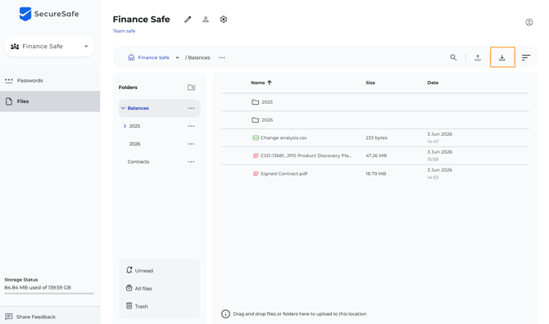The image size is (549, 324).
Task: Open more options for Contracts folder
Action: 191,161
